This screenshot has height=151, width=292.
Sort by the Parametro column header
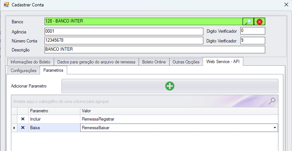pyautogui.click(x=54, y=111)
